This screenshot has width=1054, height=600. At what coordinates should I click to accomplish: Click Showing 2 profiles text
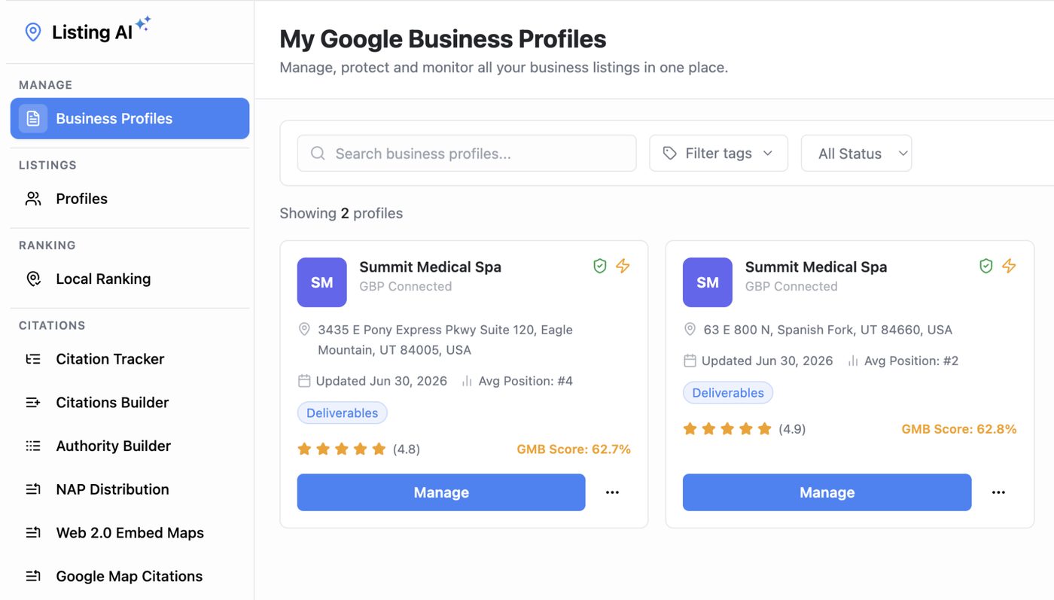click(x=341, y=213)
